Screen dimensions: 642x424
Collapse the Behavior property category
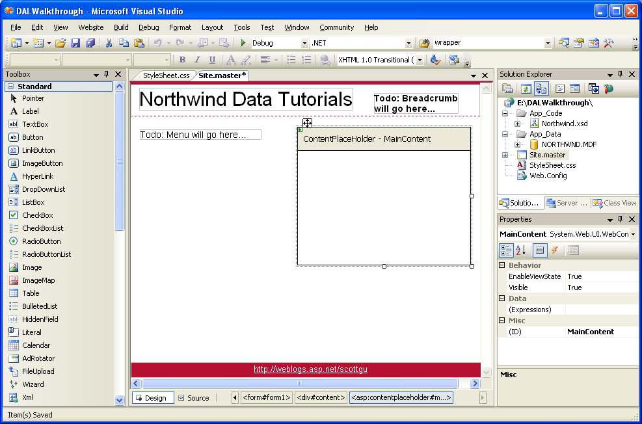pos(502,265)
